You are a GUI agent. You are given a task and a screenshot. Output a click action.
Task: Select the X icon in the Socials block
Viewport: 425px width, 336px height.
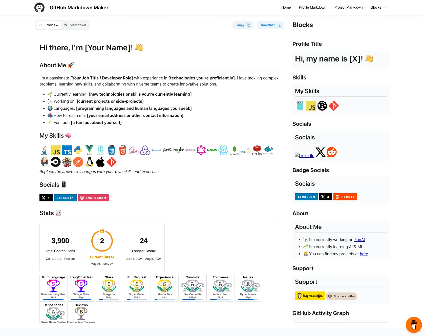(320, 152)
